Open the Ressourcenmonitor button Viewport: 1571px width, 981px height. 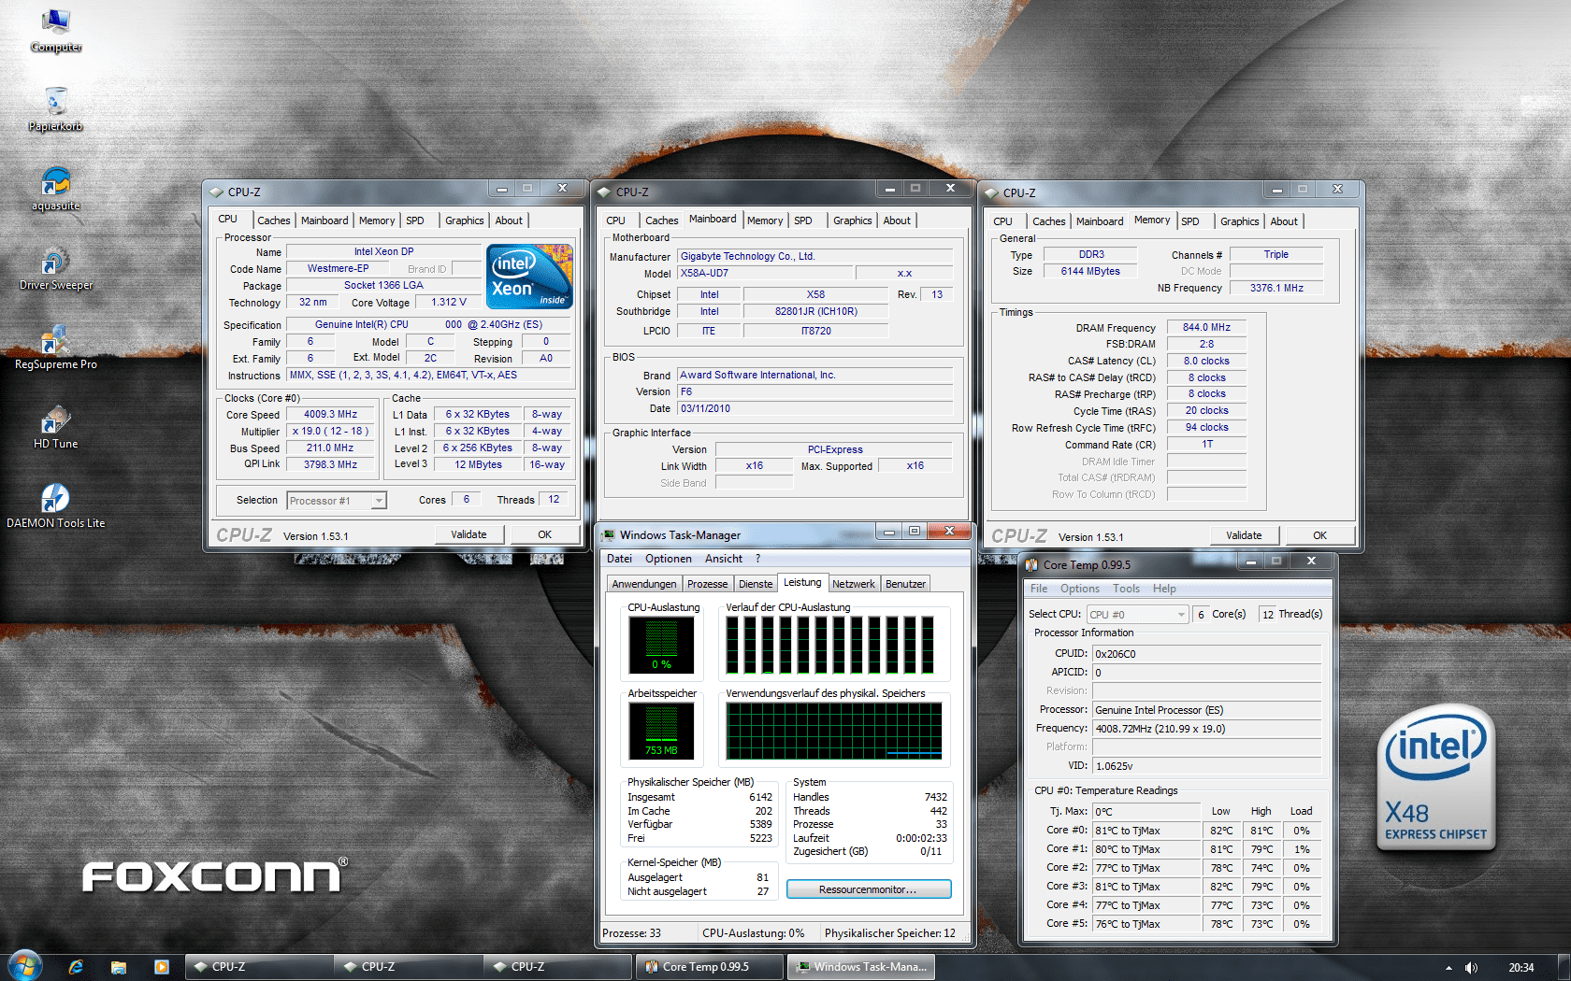(869, 889)
